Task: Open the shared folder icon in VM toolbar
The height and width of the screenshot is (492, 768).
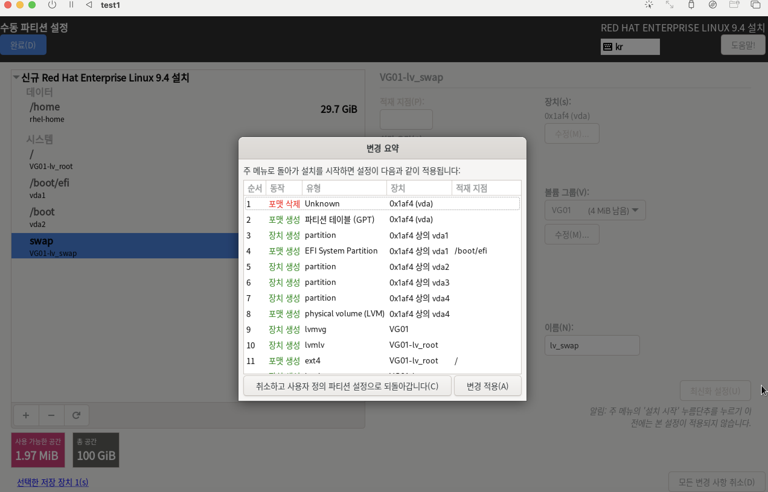Action: (734, 5)
